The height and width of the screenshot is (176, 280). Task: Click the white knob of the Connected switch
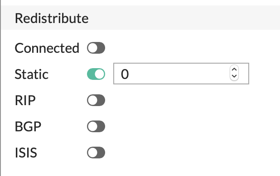92,48
